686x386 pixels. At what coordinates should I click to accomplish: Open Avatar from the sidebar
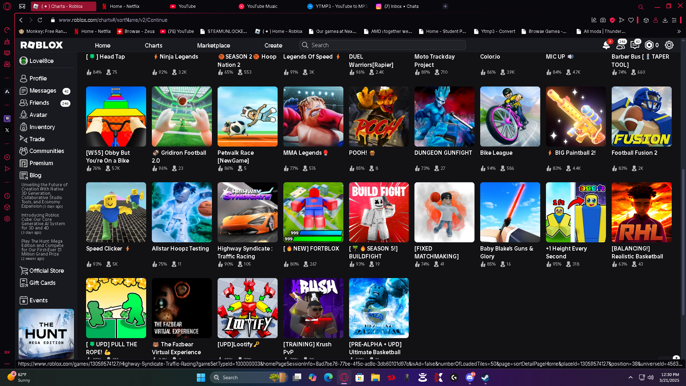(x=38, y=115)
